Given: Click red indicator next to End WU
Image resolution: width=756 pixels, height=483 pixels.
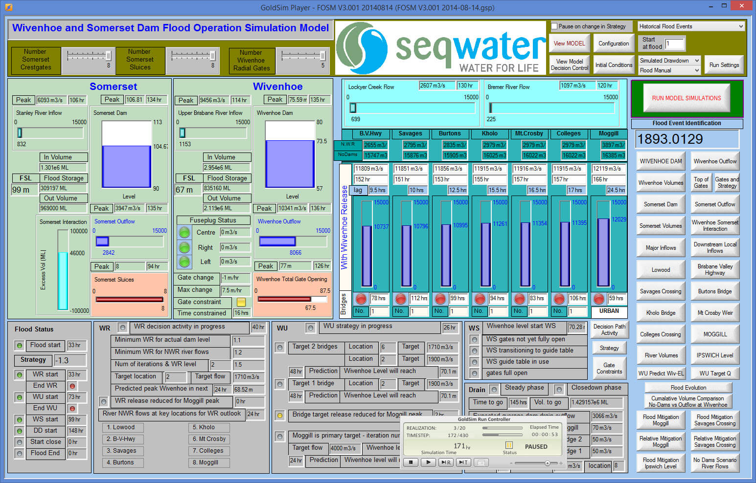Looking at the screenshot, I should (x=72, y=408).
